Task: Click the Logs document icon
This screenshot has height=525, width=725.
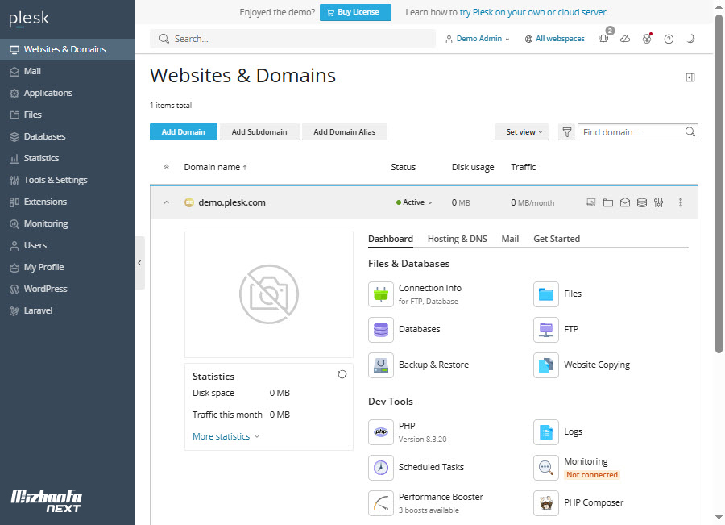Action: point(546,432)
